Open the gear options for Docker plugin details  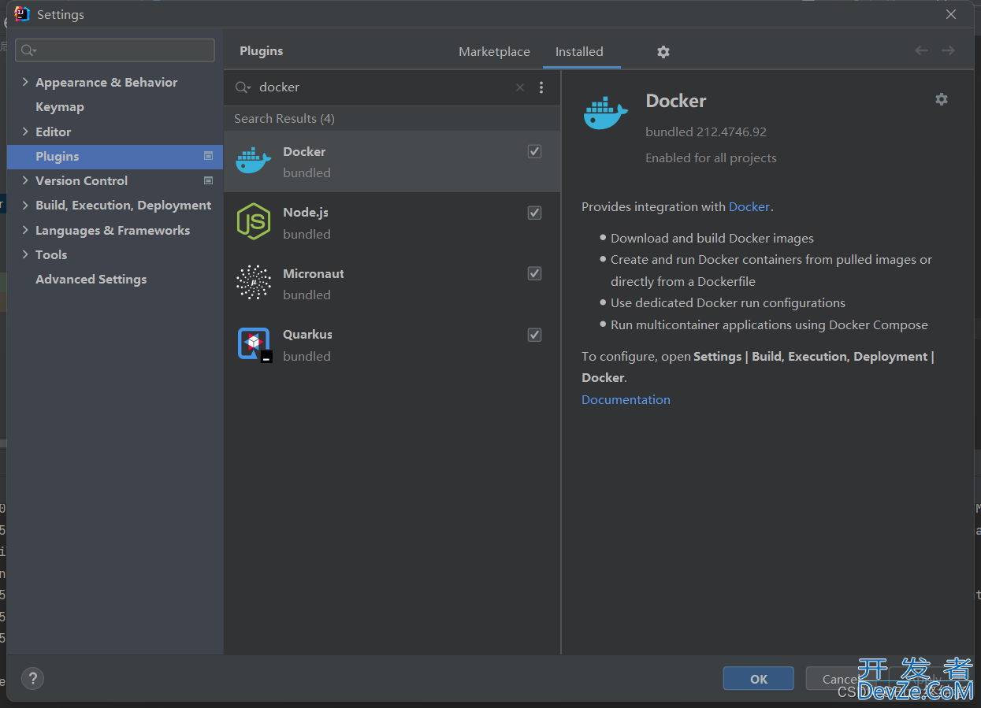(942, 99)
